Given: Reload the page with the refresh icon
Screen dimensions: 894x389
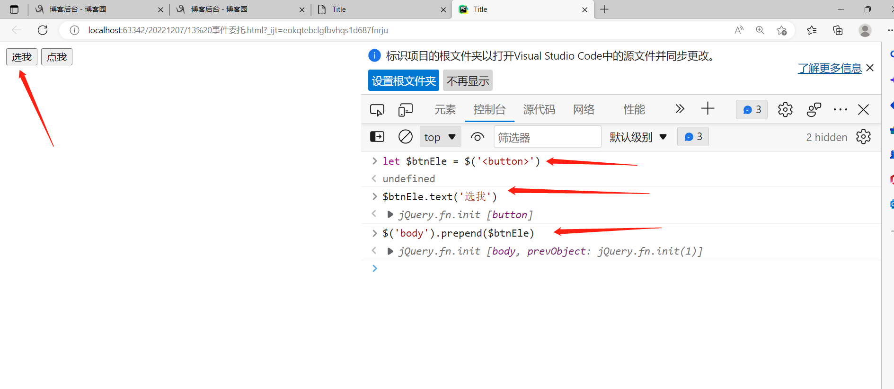Looking at the screenshot, I should point(43,30).
